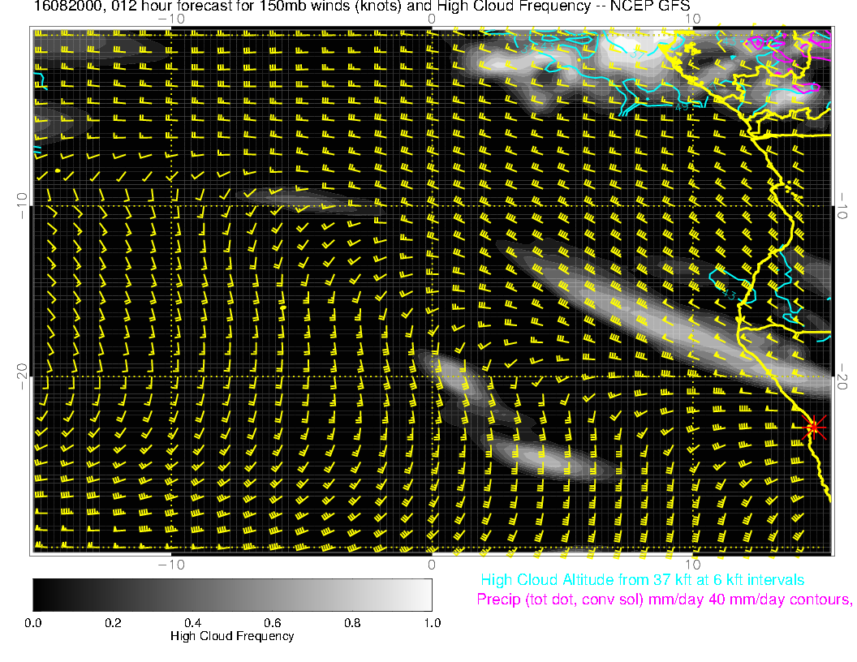
Task: Click the top axis longitude label -10
Action: point(171,18)
